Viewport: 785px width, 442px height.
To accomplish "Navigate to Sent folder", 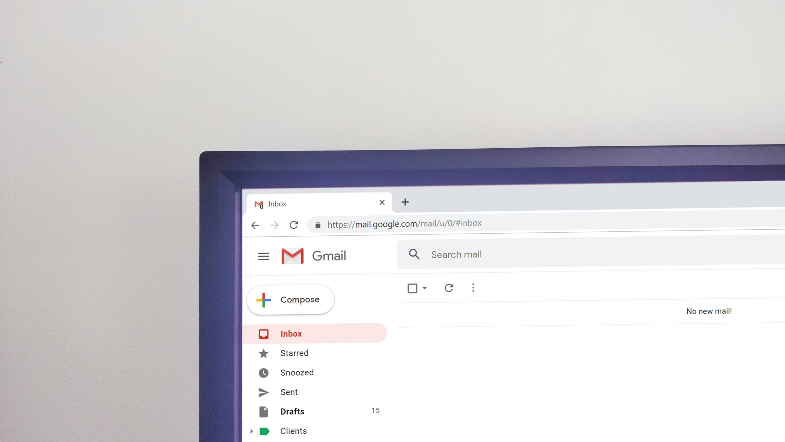I will (289, 392).
